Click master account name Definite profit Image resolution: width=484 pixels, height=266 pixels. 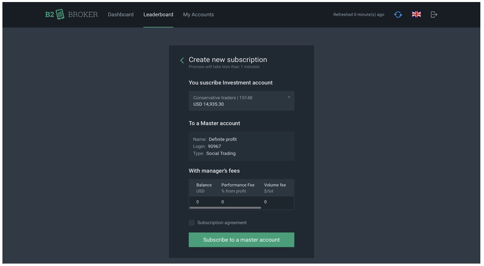point(222,139)
